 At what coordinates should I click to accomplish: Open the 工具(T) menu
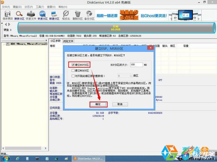point(40,7)
